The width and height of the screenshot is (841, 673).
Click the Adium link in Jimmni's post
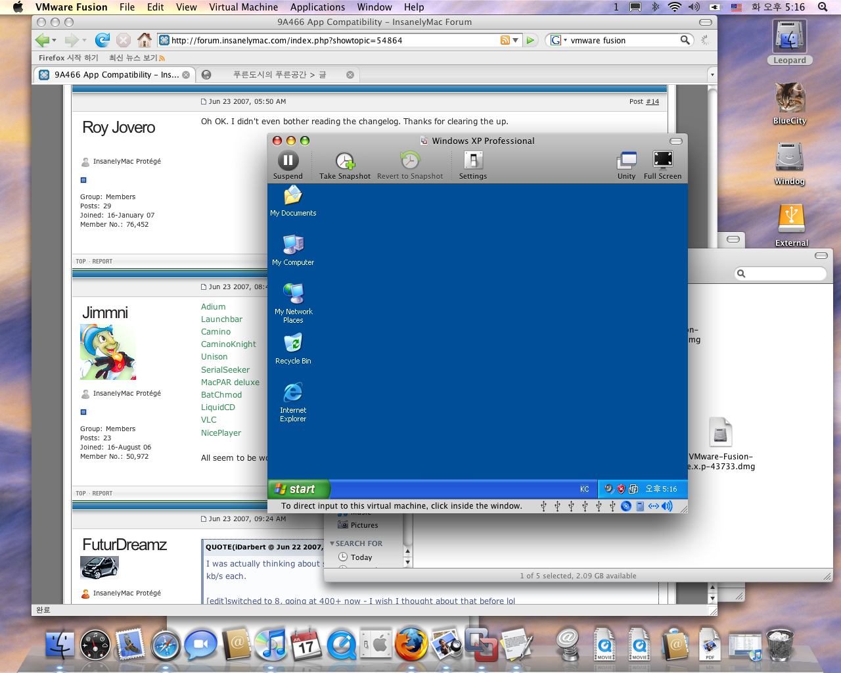(213, 307)
